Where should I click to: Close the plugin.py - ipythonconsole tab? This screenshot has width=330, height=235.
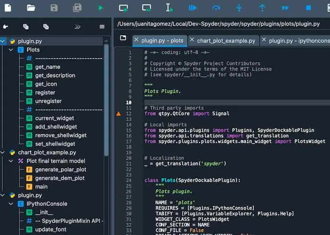pos(264,40)
